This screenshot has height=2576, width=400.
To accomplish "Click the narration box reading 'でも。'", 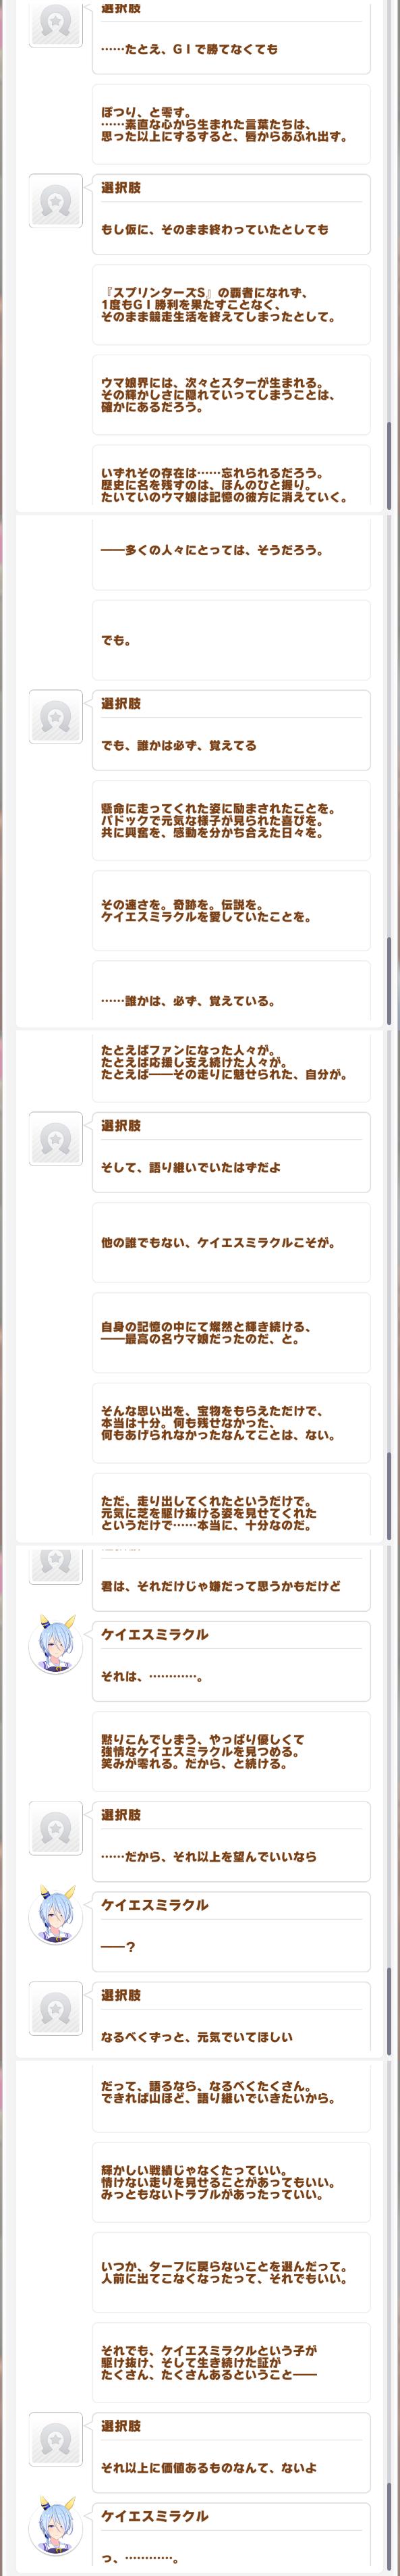I will (231, 640).
